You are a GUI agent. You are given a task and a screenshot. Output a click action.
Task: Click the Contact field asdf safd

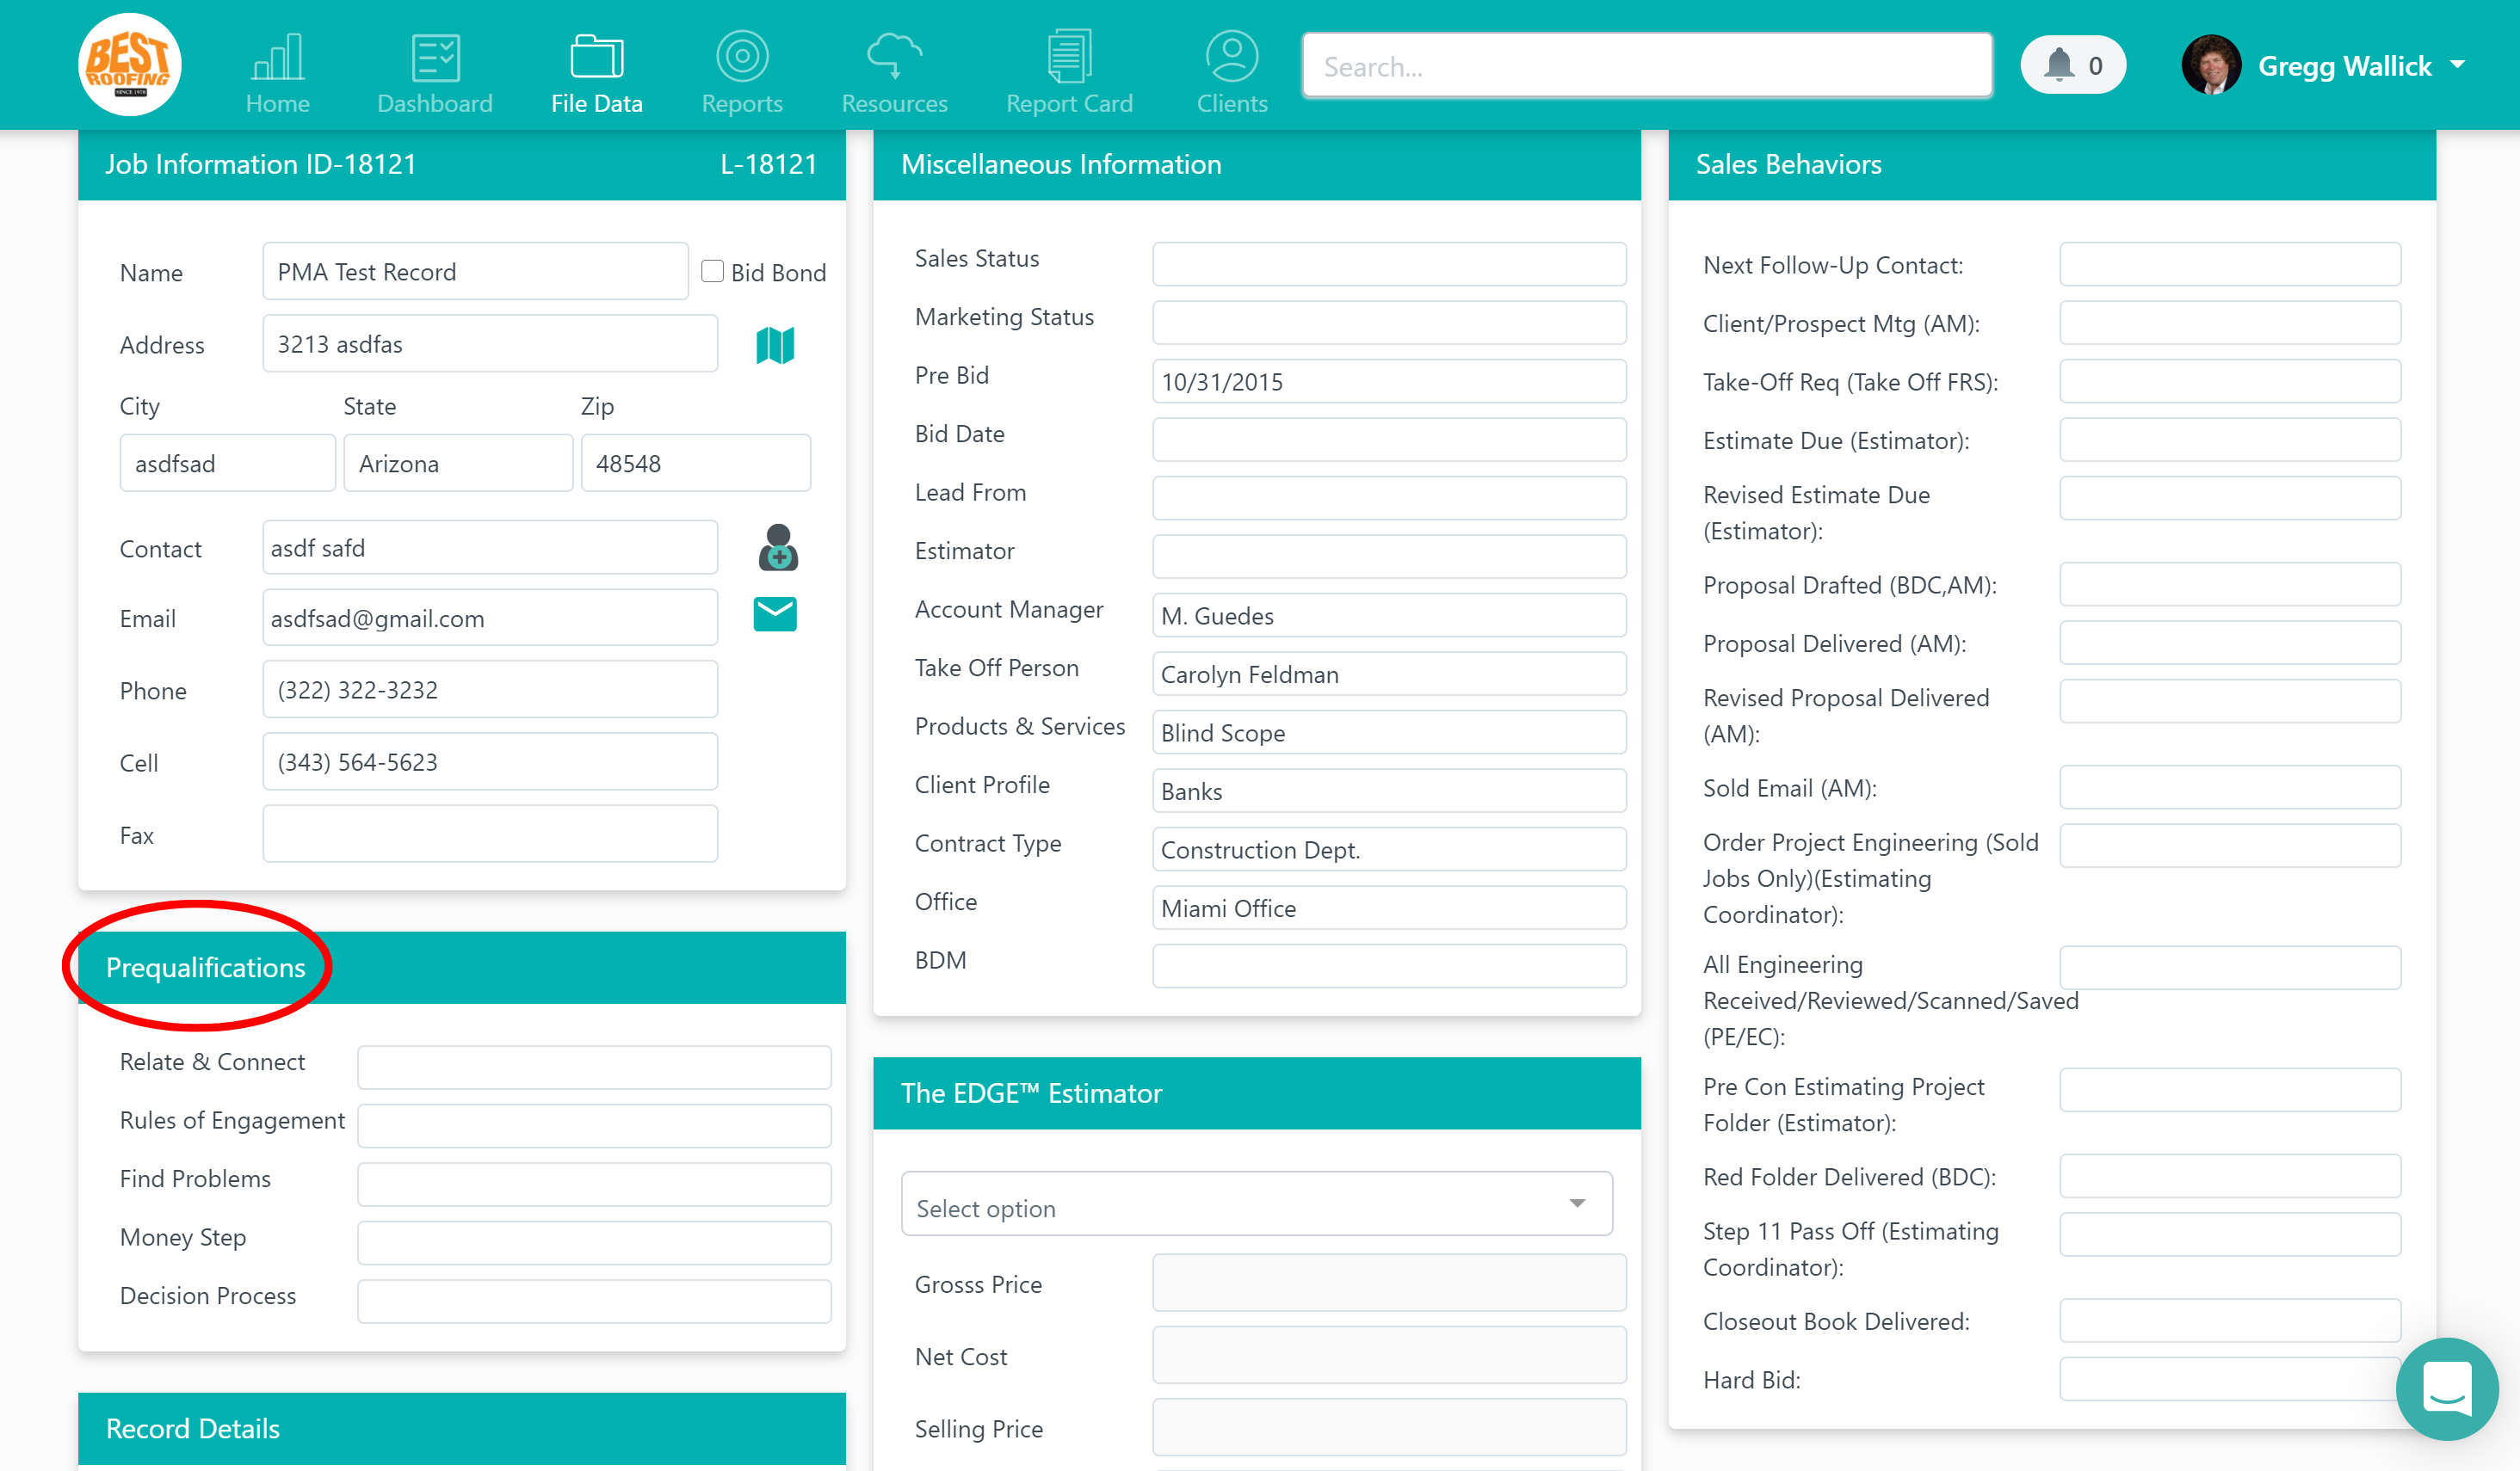tap(490, 546)
